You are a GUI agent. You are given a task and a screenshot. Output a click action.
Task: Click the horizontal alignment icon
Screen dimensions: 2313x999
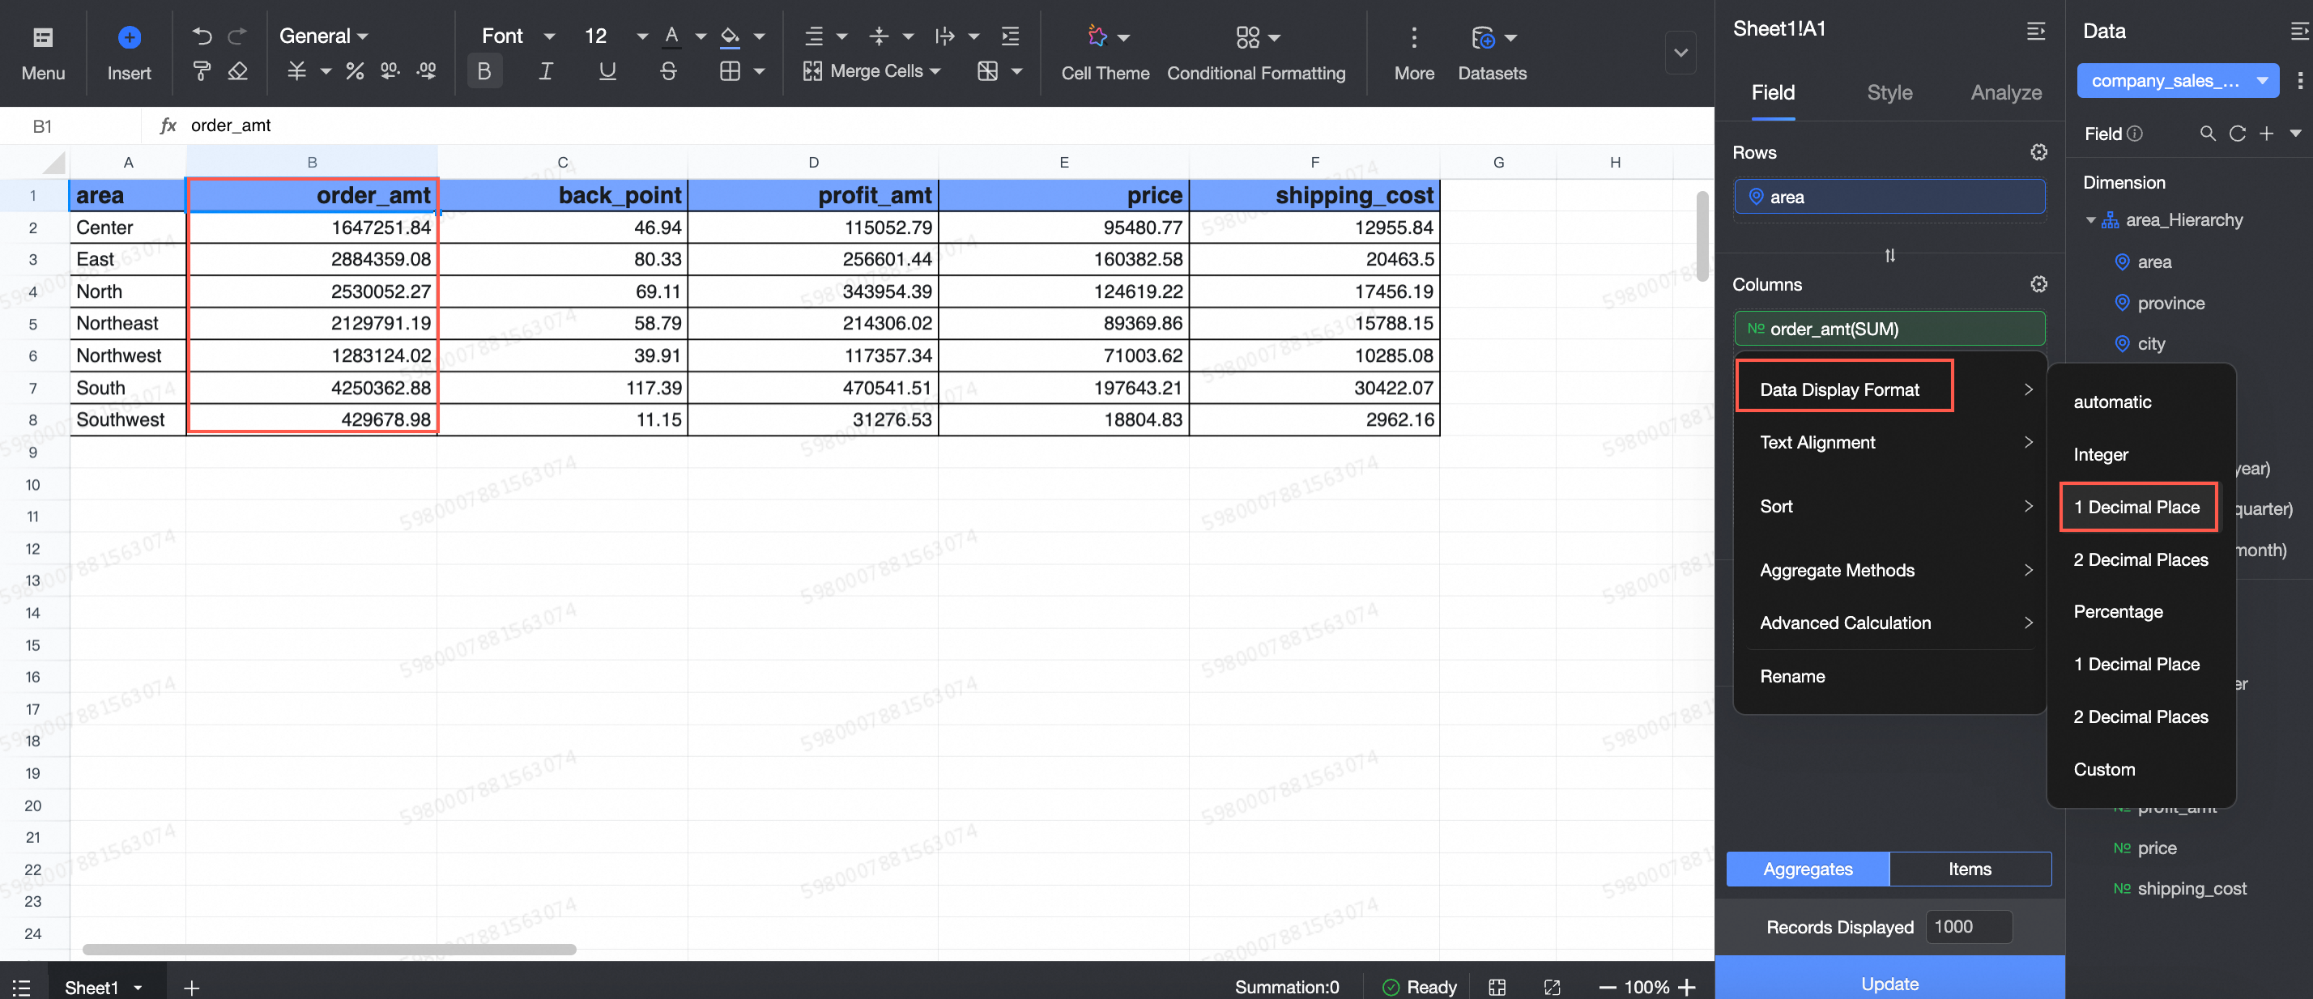coord(815,36)
